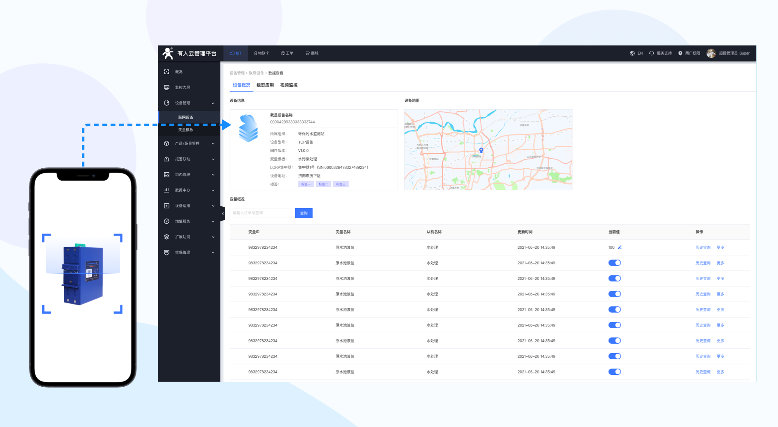
Task: Collapse the 设备管理 menu chevron
Action: [x=213, y=103]
